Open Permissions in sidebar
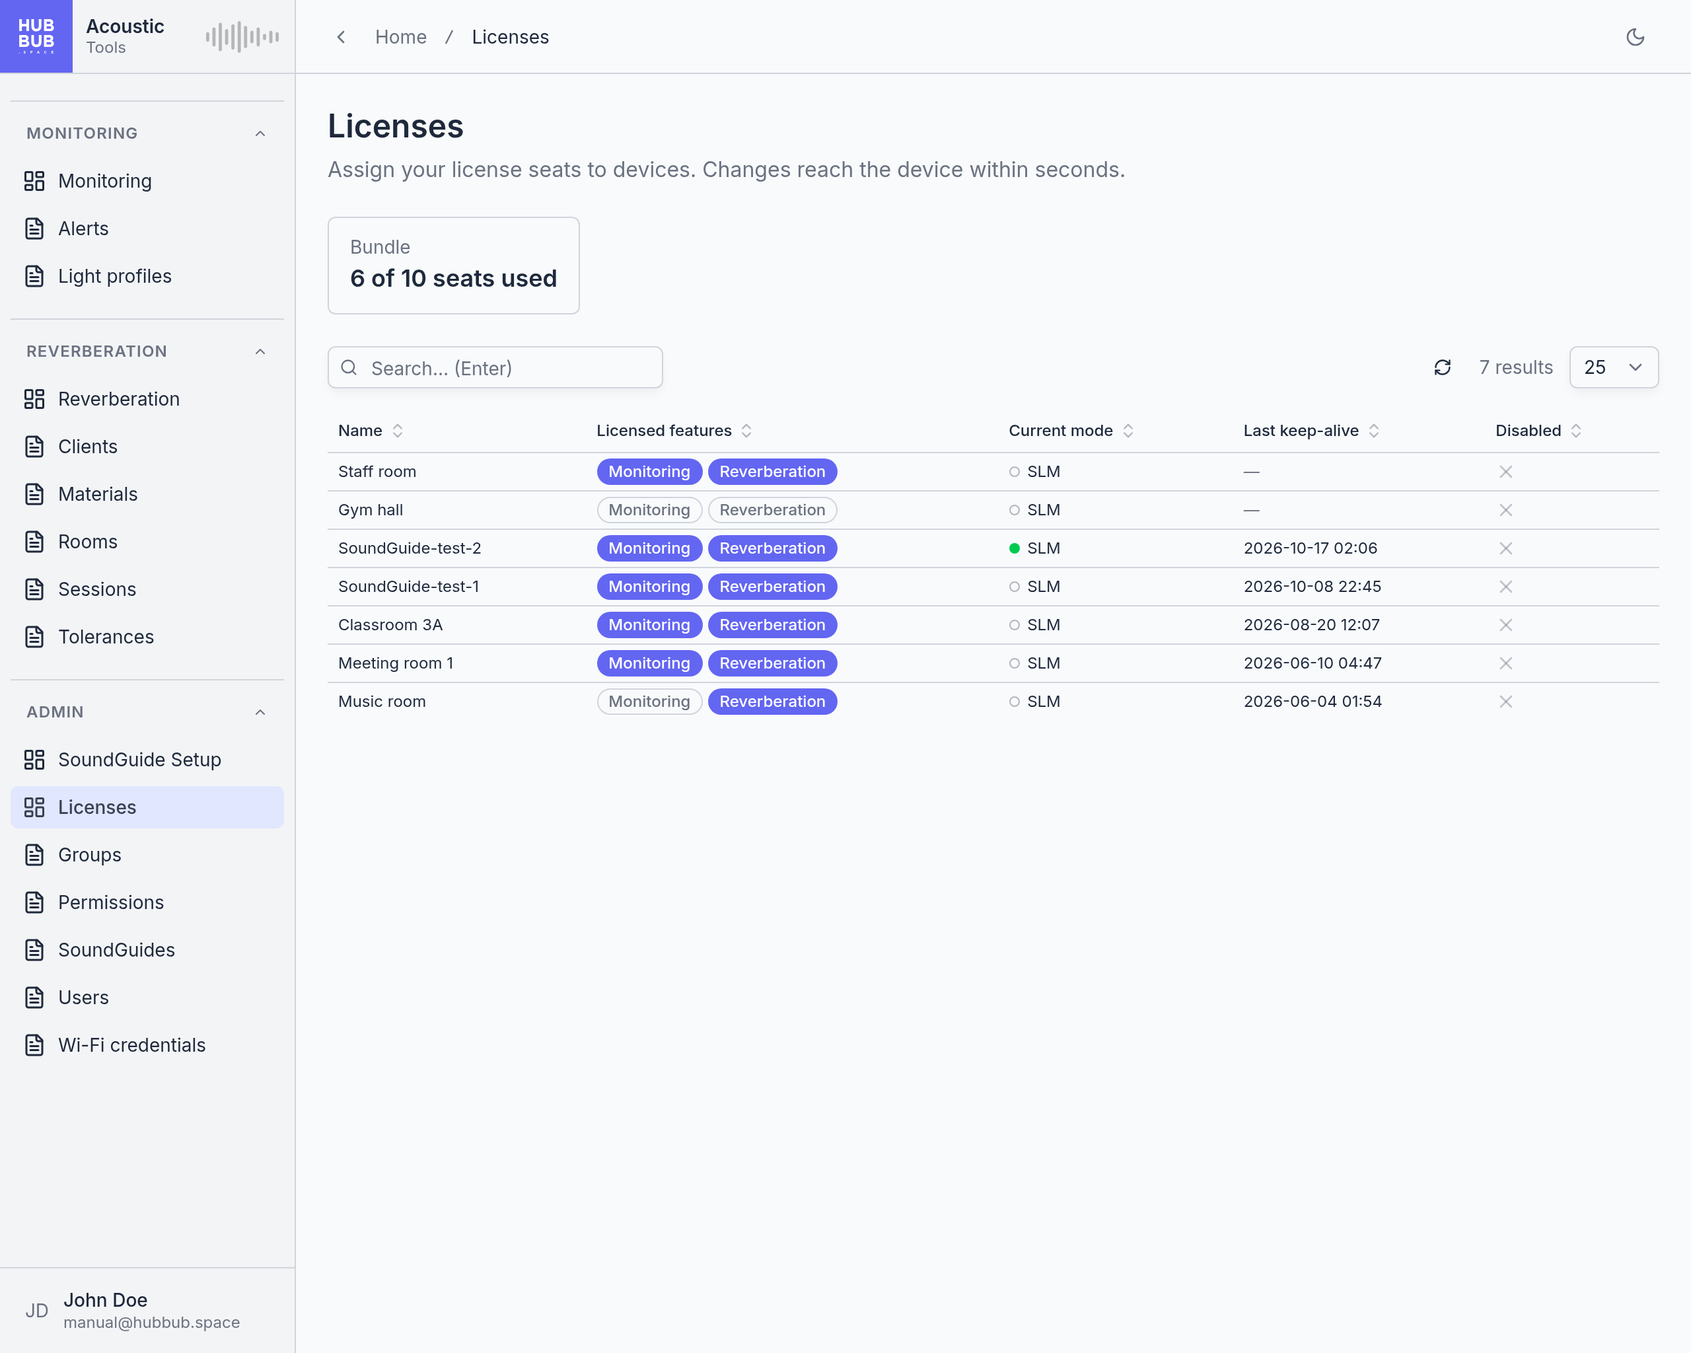The width and height of the screenshot is (1691, 1353). tap(147, 902)
